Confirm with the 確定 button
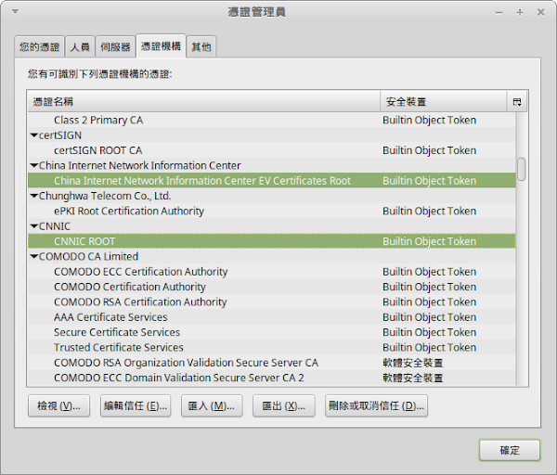Image resolution: width=557 pixels, height=475 pixels. coord(510,450)
